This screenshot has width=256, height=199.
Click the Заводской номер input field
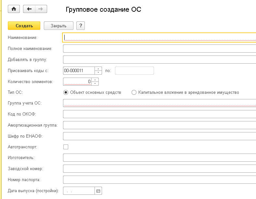coord(159,169)
